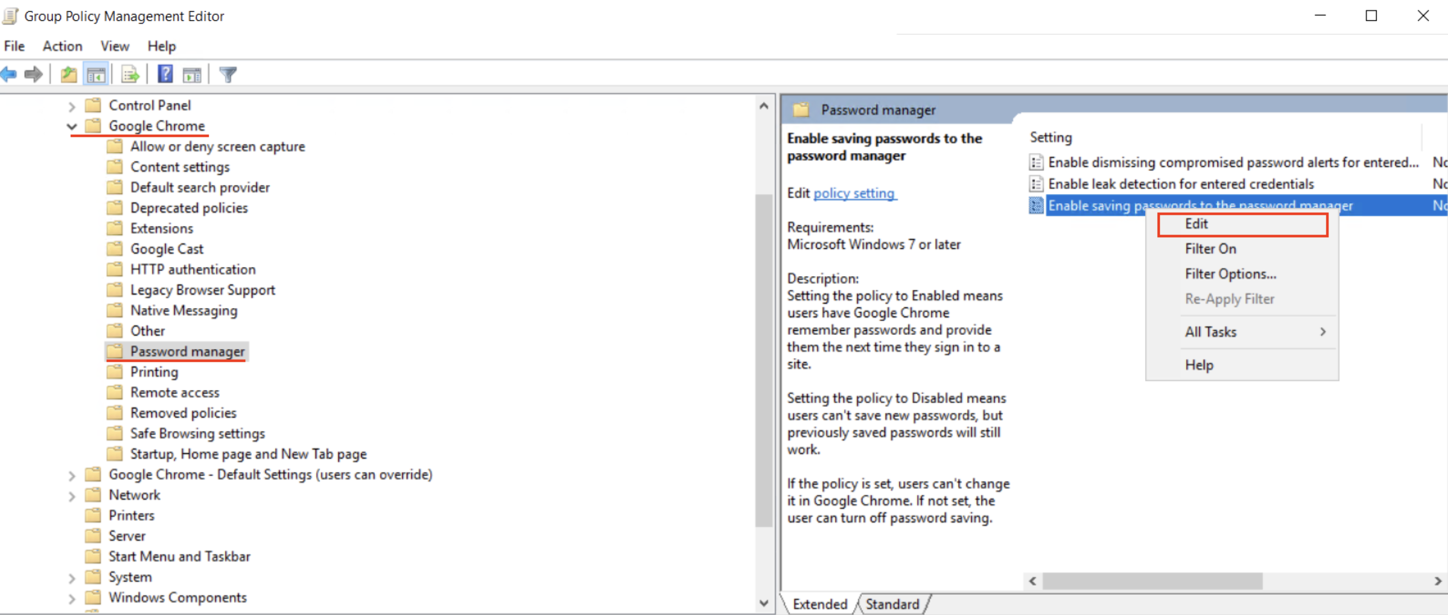1448x615 pixels.
Task: Click the tree pane vertical scrollbar thumb
Action: coord(764,360)
